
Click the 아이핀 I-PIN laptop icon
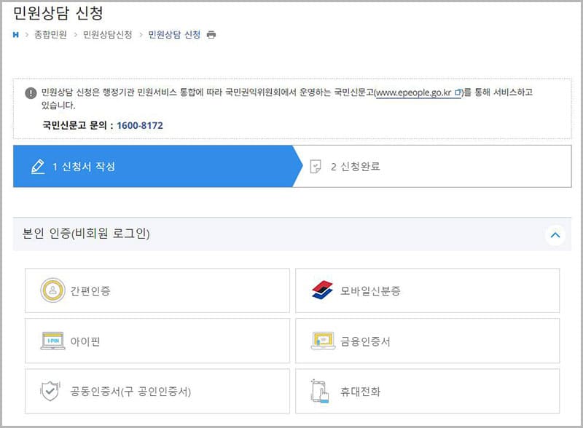tap(52, 341)
